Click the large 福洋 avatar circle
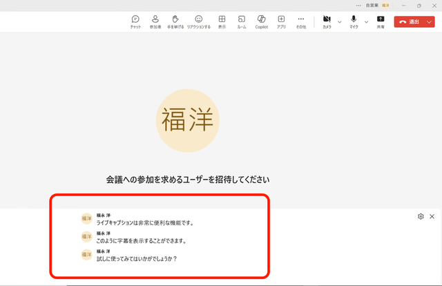 point(187,120)
